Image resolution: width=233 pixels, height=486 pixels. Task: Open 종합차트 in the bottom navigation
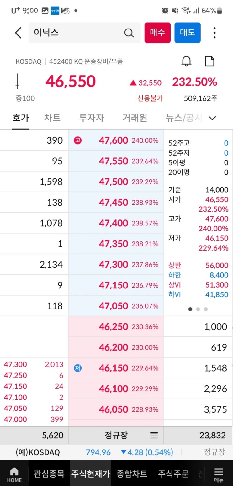(131, 473)
